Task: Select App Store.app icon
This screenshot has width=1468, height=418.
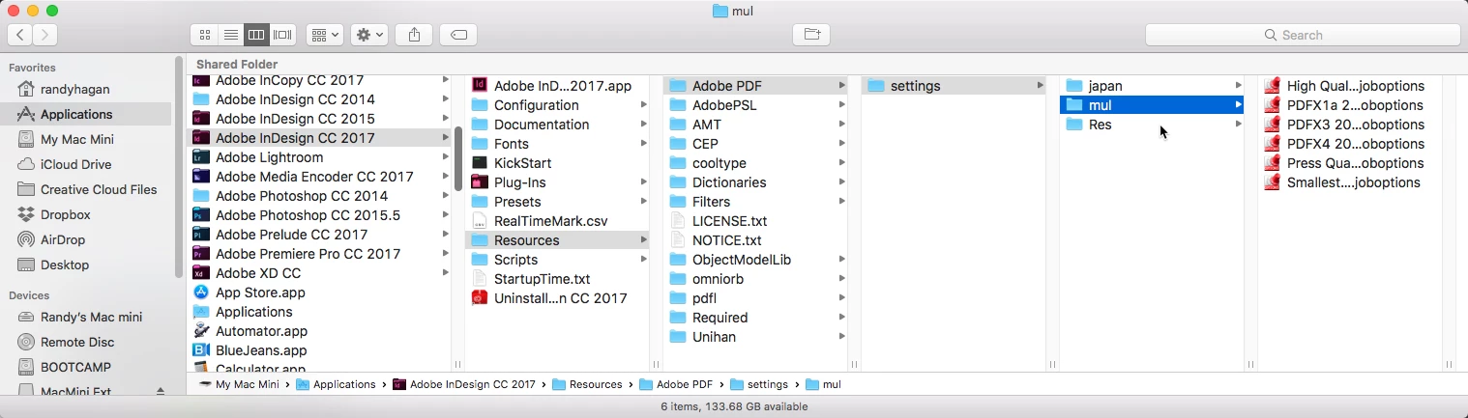Action: [x=201, y=293]
